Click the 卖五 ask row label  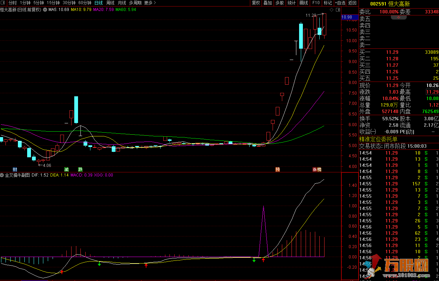[365, 19]
